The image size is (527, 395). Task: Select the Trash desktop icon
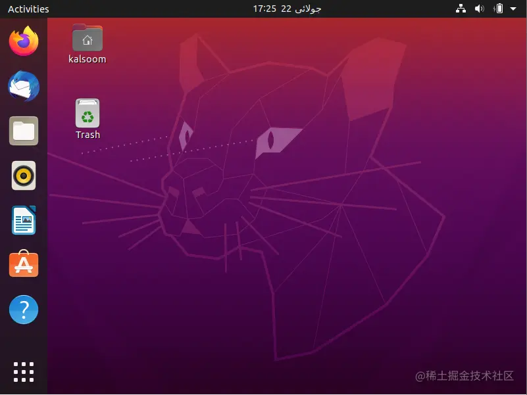tap(88, 113)
